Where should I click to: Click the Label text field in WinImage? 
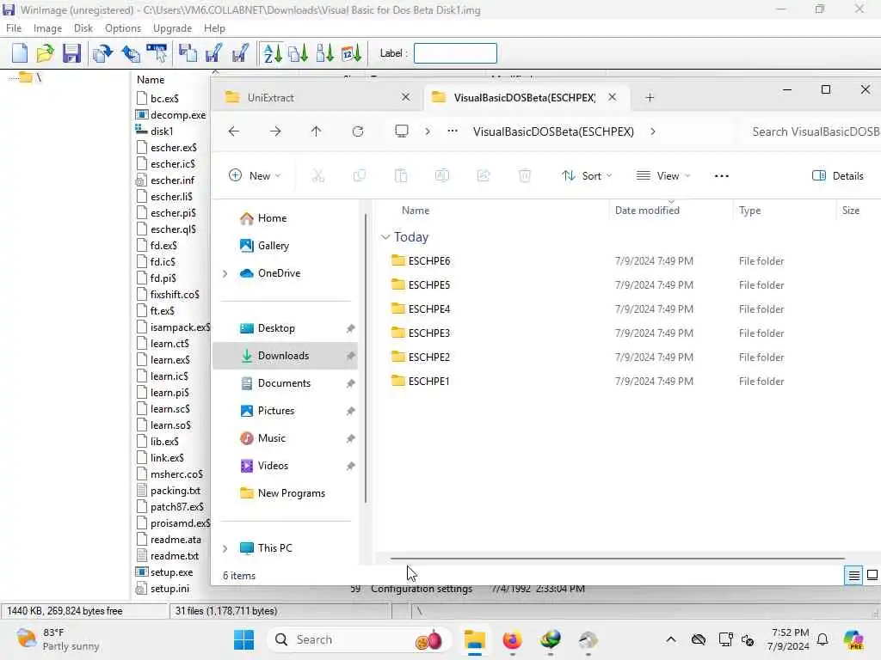(455, 53)
